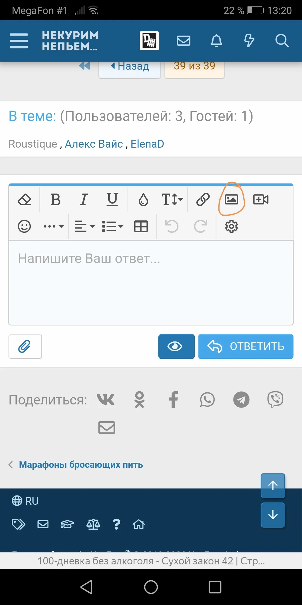Open Roustique profile
The height and width of the screenshot is (605, 302).
33,144
